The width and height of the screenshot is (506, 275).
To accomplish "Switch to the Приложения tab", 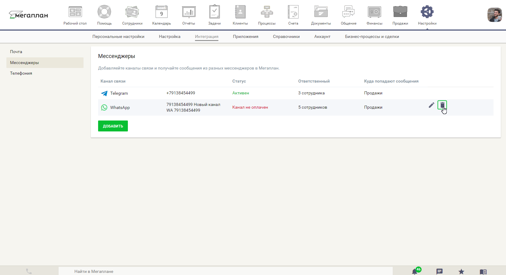I will (x=245, y=37).
